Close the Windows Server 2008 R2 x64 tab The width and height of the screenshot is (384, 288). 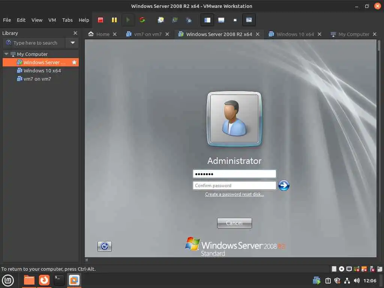coord(258,34)
